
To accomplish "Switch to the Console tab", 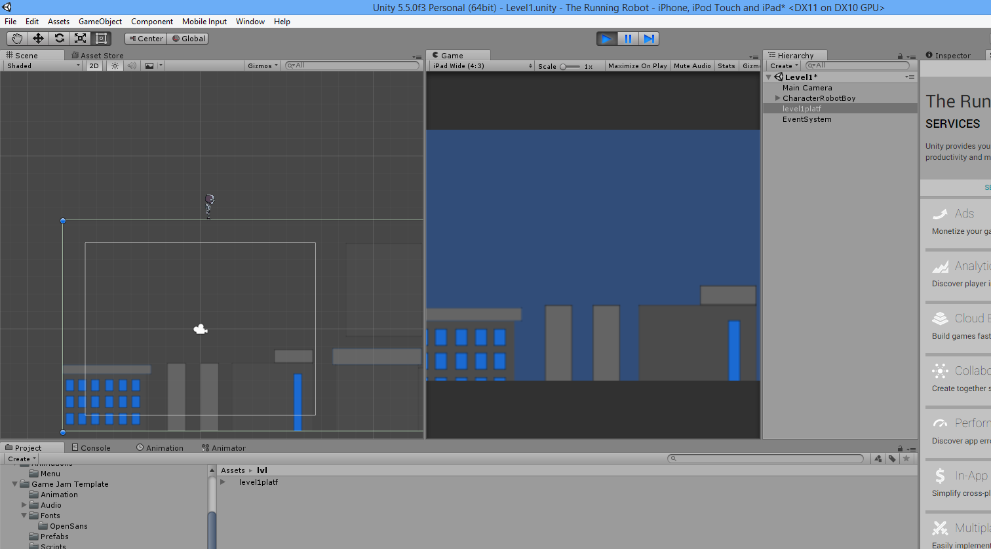I will coord(90,447).
